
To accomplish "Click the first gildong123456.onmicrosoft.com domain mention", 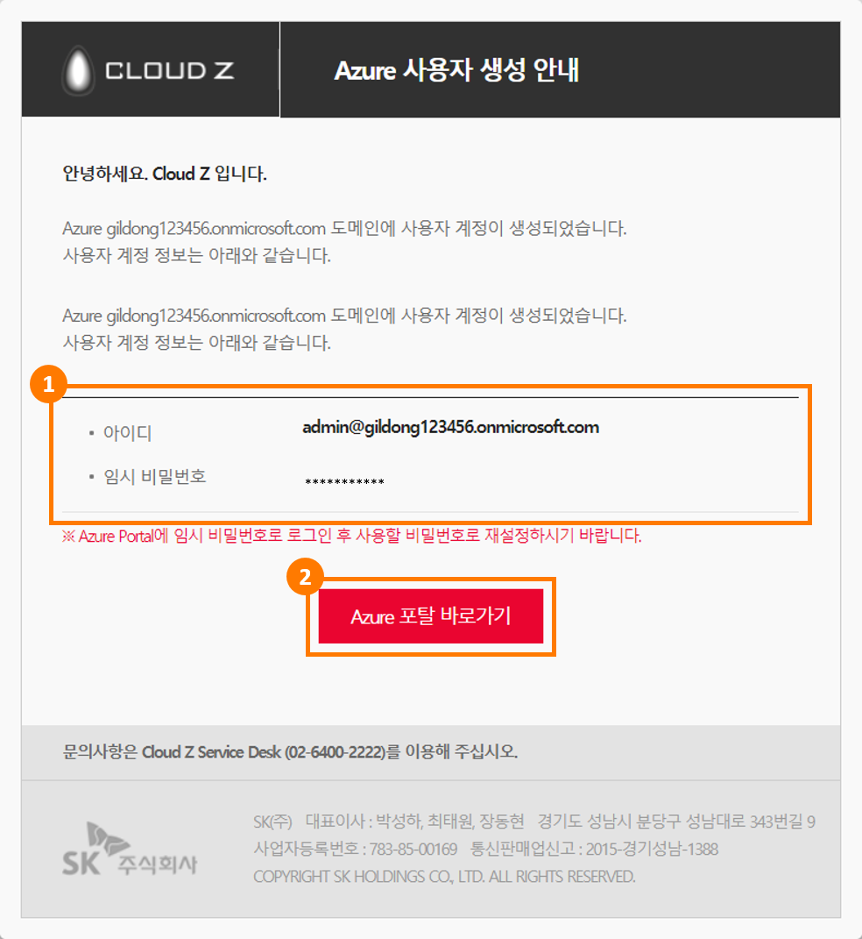I will (x=216, y=228).
